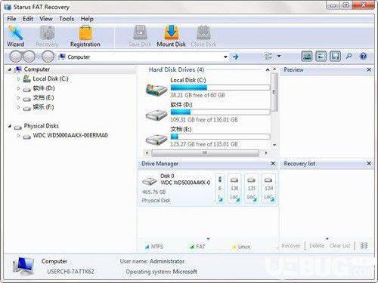Toggle the Drive Manager panel toolbar icon
This screenshot has height=283, width=378.
pyautogui.click(x=321, y=56)
